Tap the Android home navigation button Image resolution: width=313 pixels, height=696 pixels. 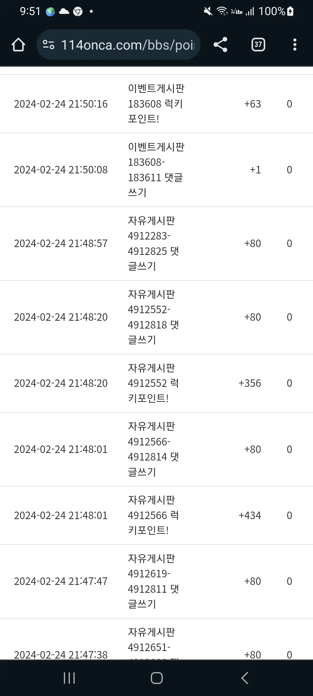(x=156, y=678)
